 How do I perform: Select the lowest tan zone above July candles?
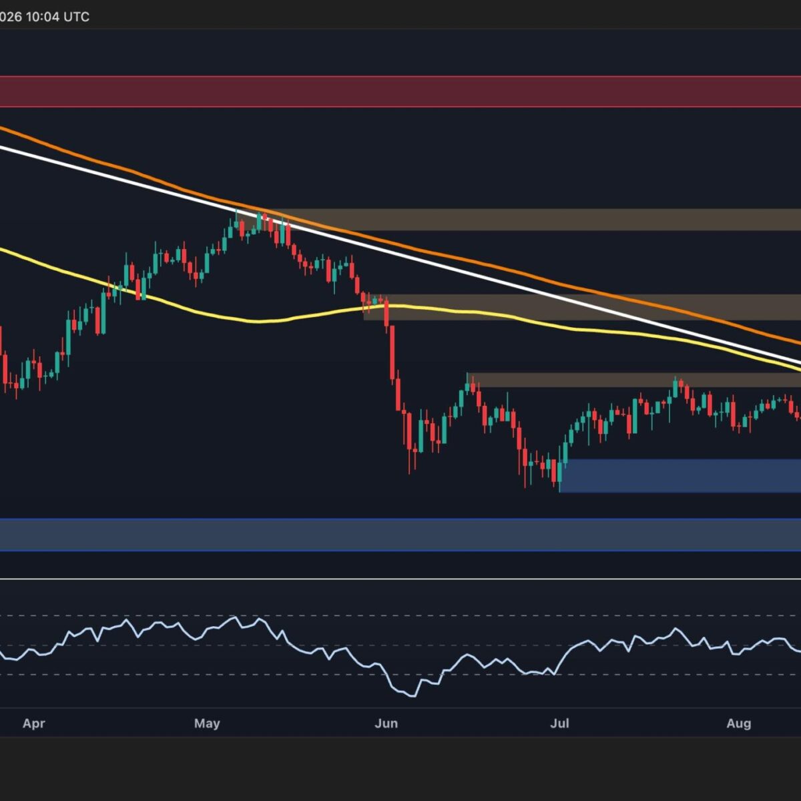[x=634, y=380]
